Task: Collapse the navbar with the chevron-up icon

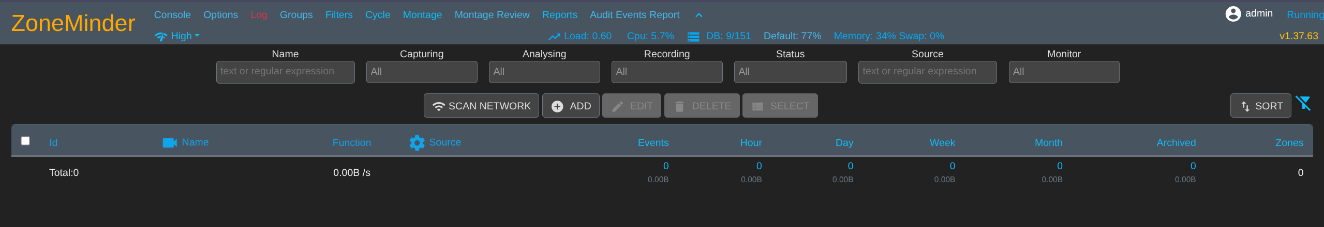Action: 698,15
